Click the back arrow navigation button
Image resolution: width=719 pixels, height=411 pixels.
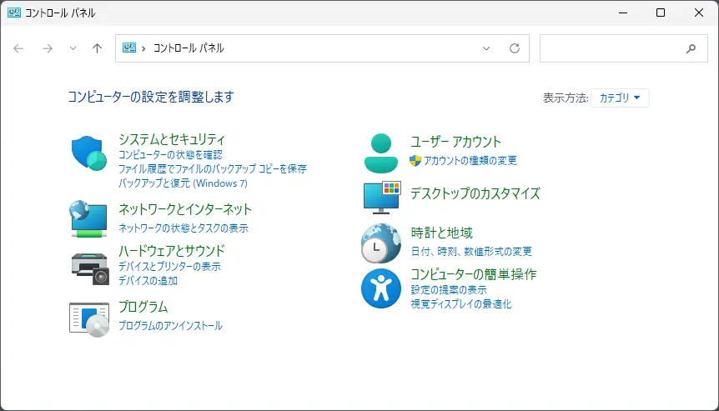tap(18, 48)
